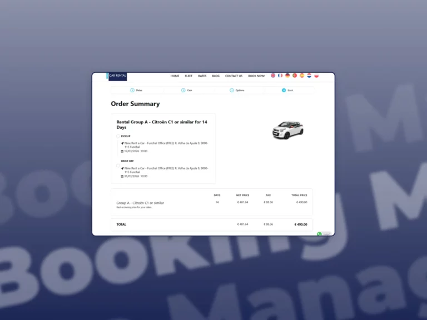The width and height of the screenshot is (427, 320).
Task: Click the white Citroën C1 car image
Action: pyautogui.click(x=287, y=130)
